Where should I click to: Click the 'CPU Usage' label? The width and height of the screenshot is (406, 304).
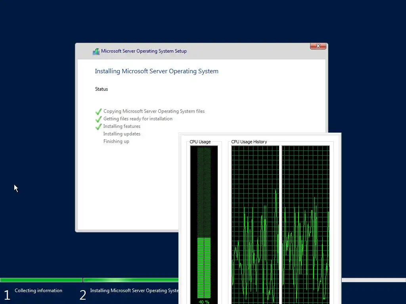pyautogui.click(x=200, y=142)
